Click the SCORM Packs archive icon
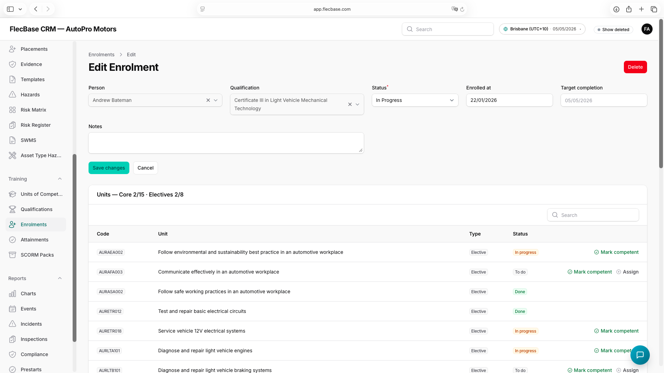The height and width of the screenshot is (373, 664). [12, 255]
